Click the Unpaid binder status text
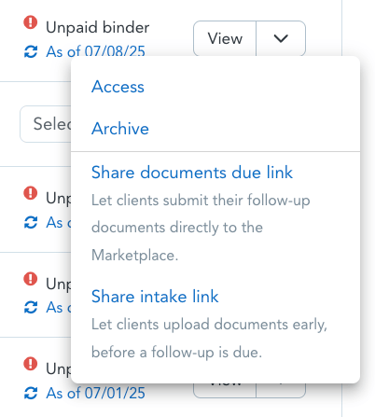Screen dimensions: 375x417 tap(98, 27)
